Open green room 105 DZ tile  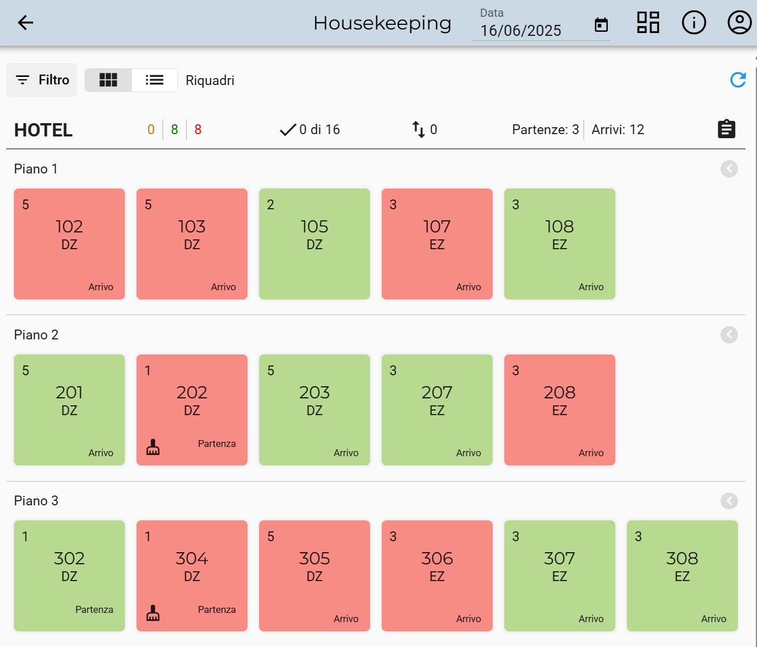point(315,243)
